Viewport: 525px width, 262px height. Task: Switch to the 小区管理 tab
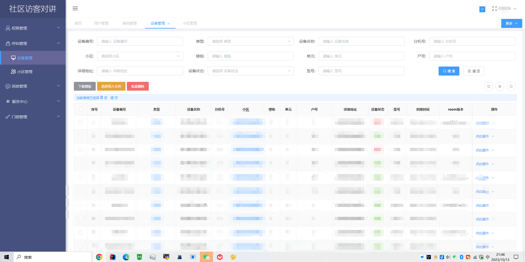pos(190,23)
